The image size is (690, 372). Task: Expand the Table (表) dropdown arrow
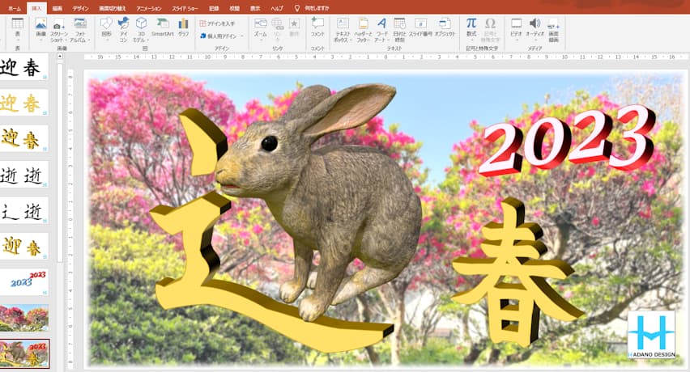pyautogui.click(x=18, y=40)
